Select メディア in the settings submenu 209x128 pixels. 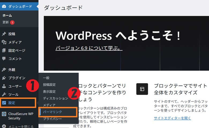pyautogui.click(x=49, y=105)
